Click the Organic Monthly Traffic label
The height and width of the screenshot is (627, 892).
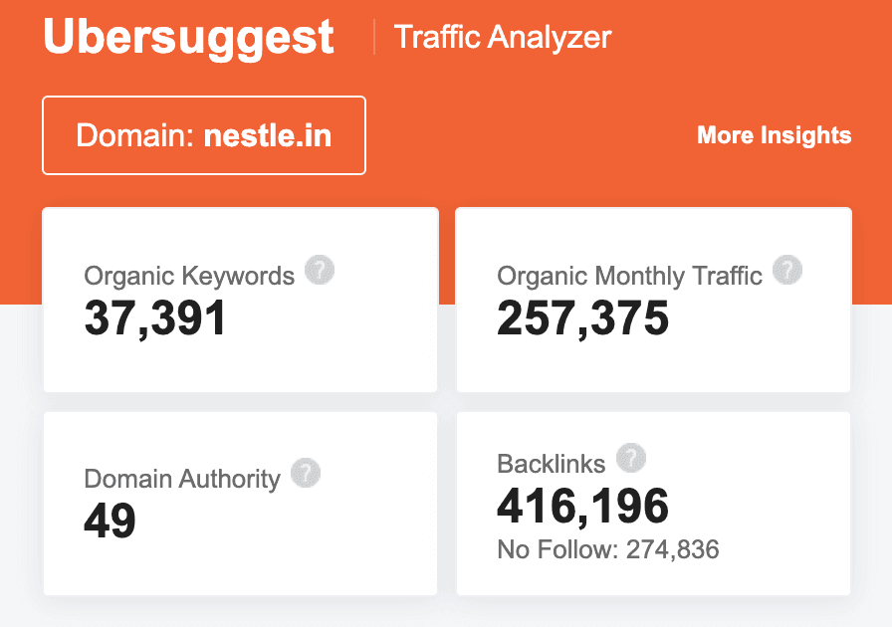click(629, 276)
